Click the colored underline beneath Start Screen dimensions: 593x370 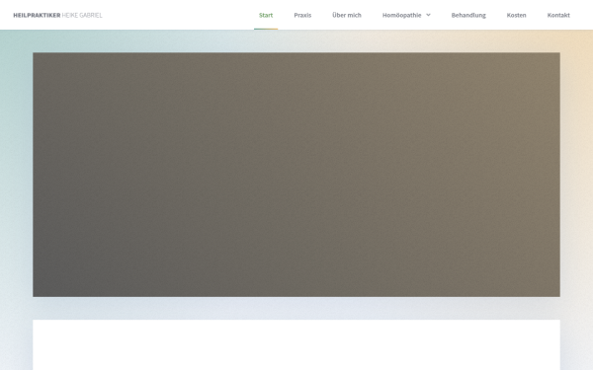(266, 29)
